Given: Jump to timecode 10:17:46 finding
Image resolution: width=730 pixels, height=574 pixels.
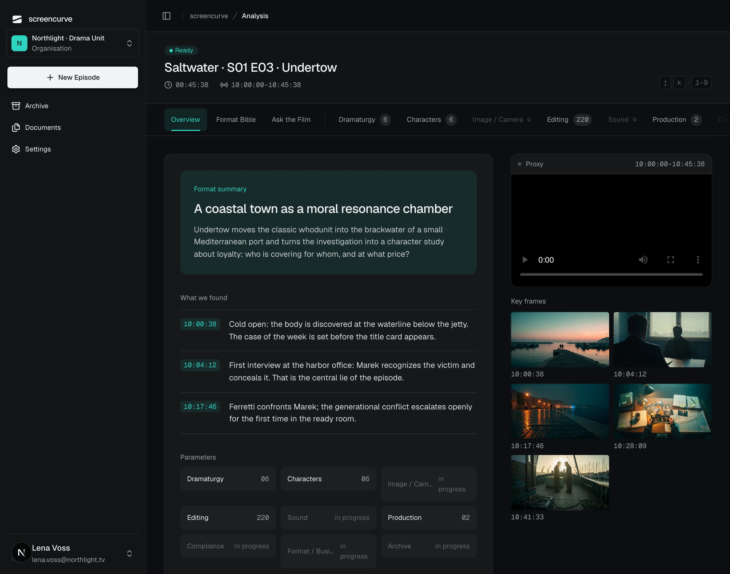Looking at the screenshot, I should pos(200,407).
